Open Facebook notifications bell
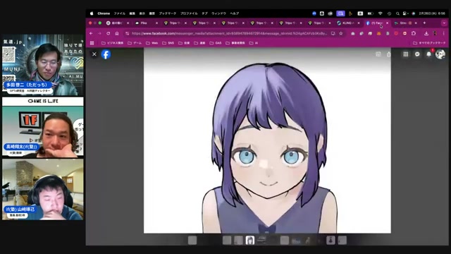Image resolution: width=451 pixels, height=254 pixels. click(428, 54)
